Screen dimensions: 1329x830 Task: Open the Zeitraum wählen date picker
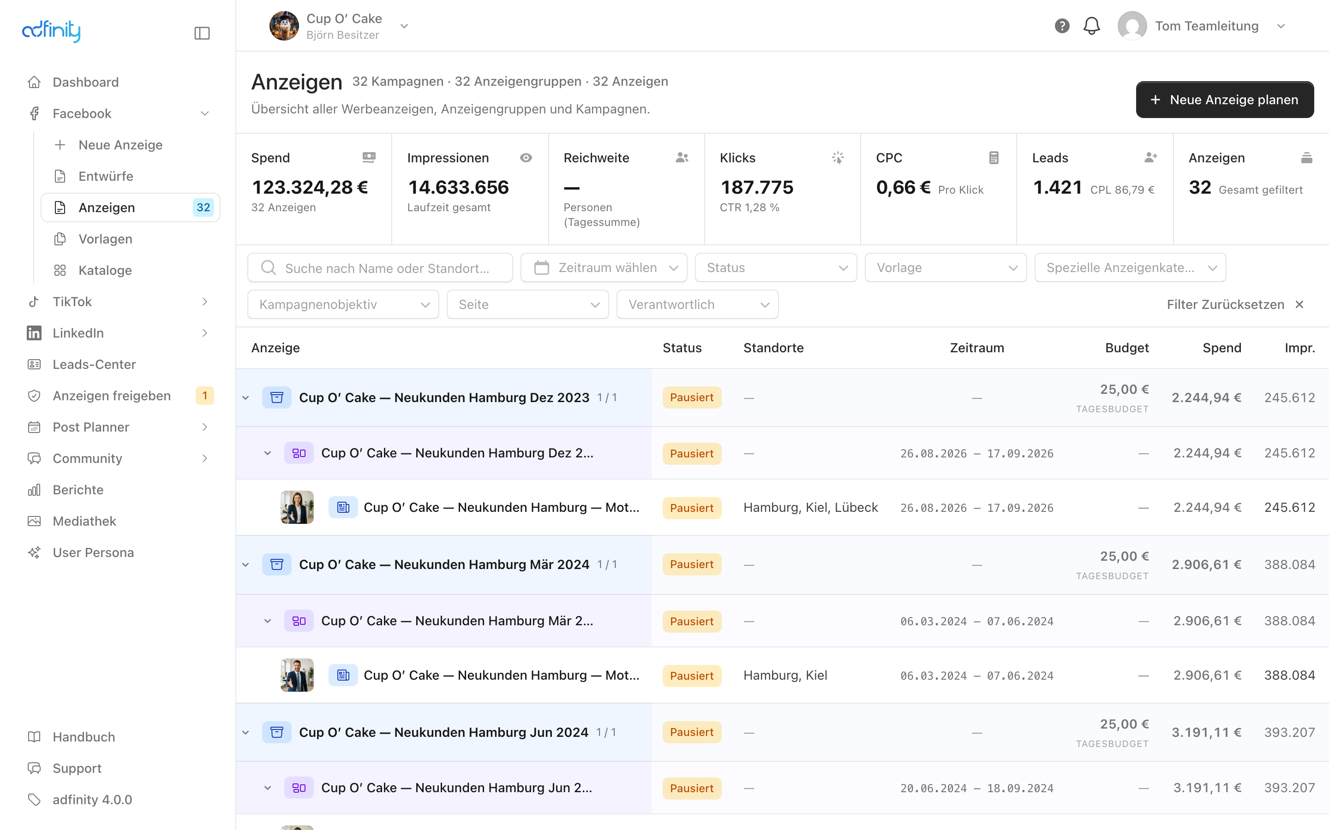[604, 268]
